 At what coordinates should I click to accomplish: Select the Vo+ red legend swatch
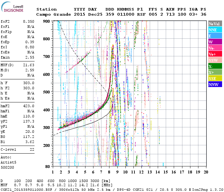point(215,54)
